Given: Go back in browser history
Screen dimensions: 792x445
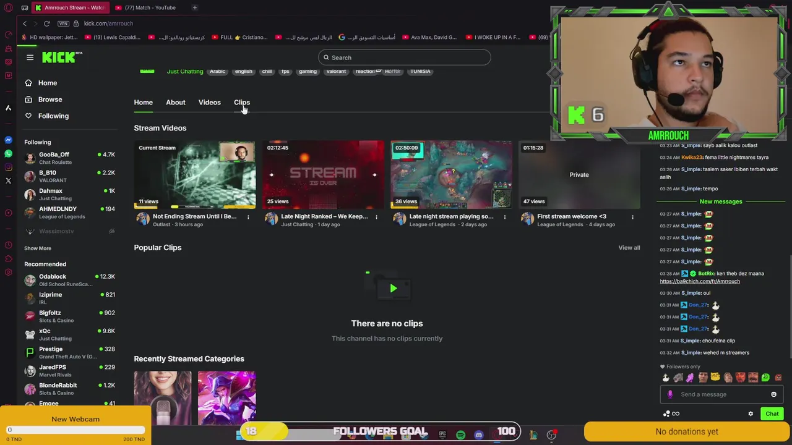Looking at the screenshot, I should tap(25, 23).
